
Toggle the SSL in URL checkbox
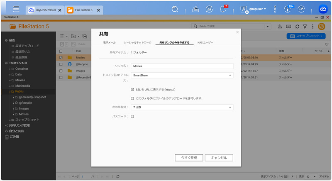pos(132,90)
